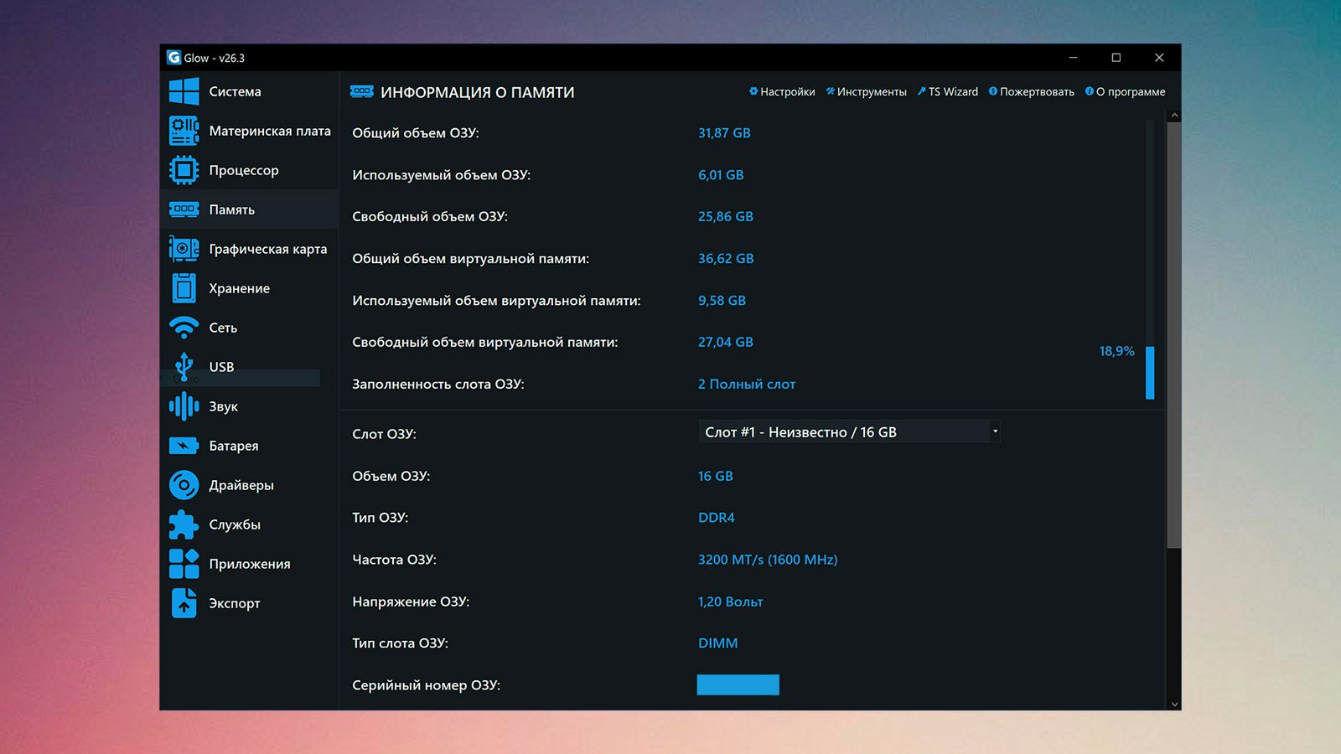
Task: Open the Wi-Fi Network icon
Action: [x=184, y=328]
